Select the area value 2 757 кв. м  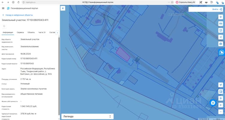tap(25, 79)
